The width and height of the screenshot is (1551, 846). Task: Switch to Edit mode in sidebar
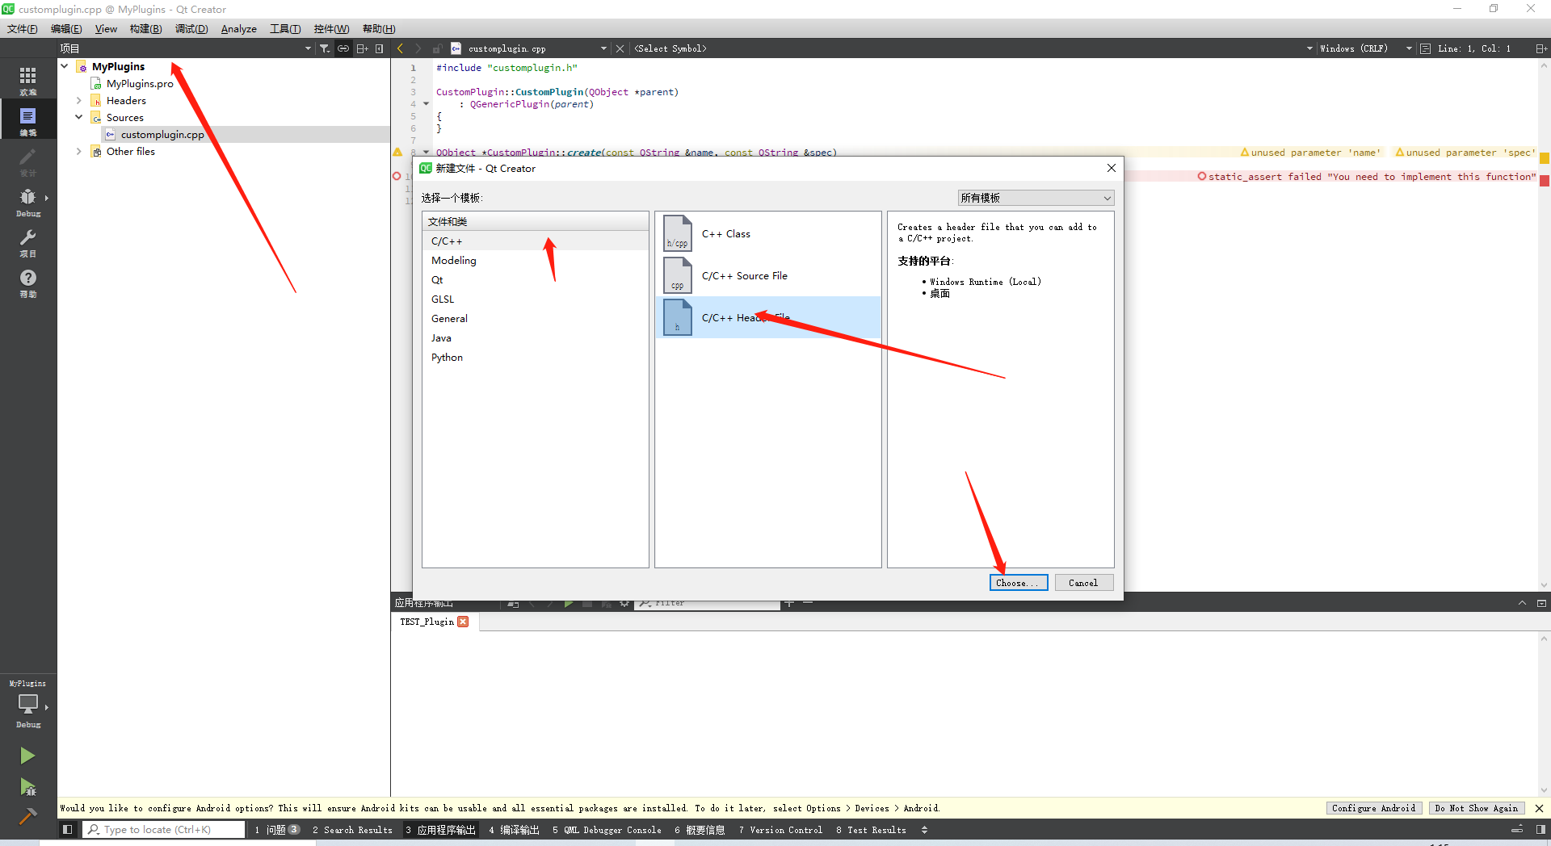[x=27, y=120]
